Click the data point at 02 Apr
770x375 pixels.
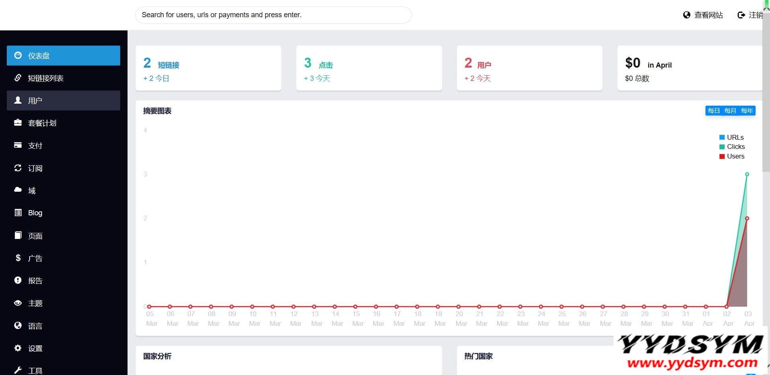pos(726,307)
